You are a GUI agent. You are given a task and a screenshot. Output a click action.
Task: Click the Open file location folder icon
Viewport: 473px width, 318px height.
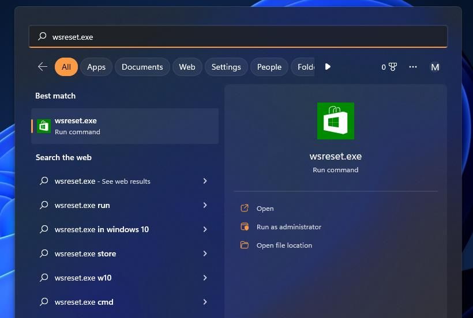pos(245,245)
